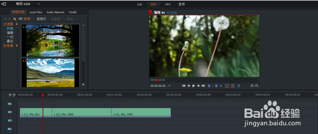Switch to the LOG workspace tab
Screen dimensions: 318x134
140,4
